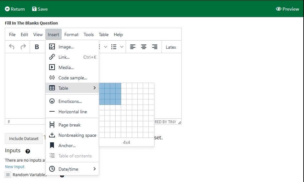The height and width of the screenshot is (182, 304).
Task: Click the New Input link
Action: 15,167
